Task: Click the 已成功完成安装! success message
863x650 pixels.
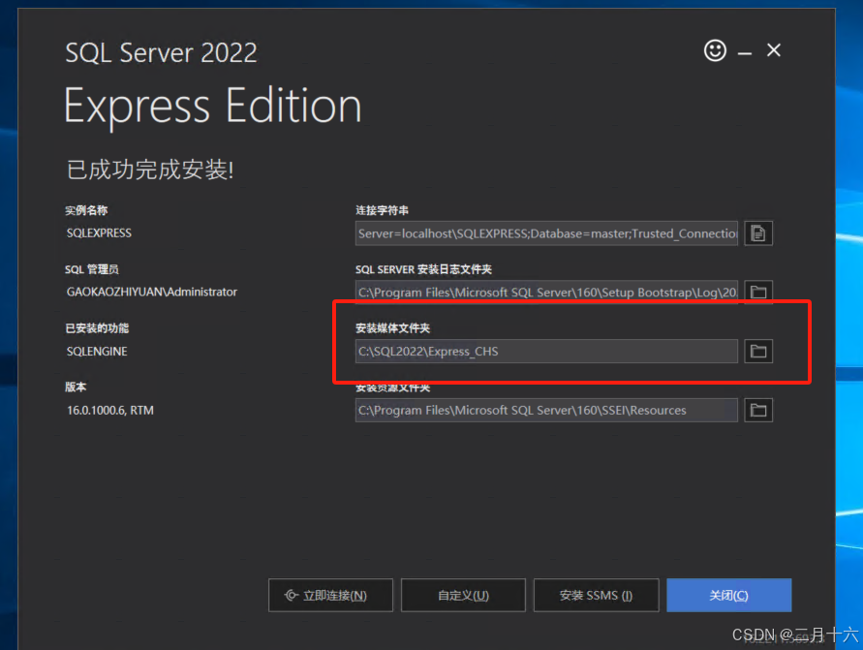Action: click(x=150, y=170)
